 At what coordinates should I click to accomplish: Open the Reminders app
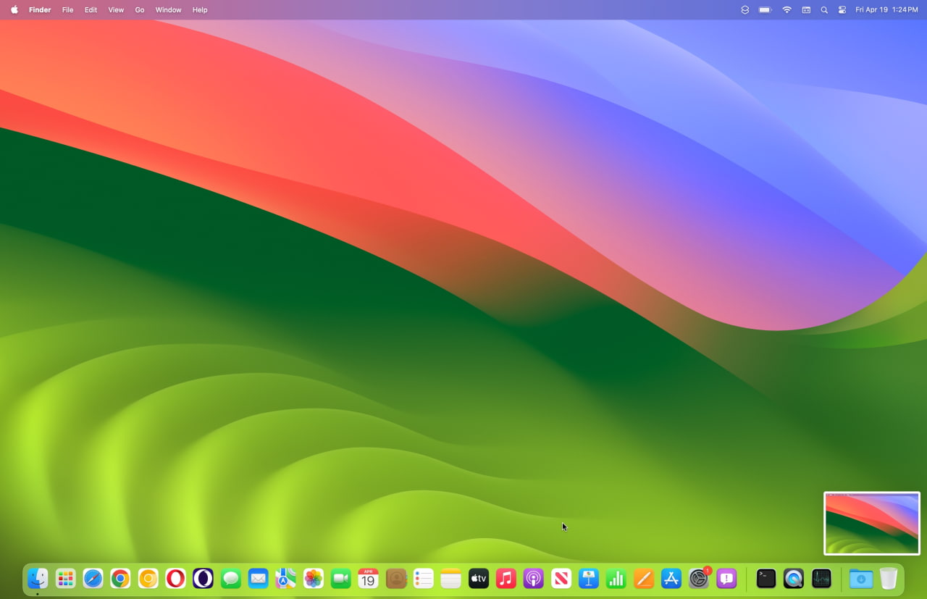tap(423, 579)
